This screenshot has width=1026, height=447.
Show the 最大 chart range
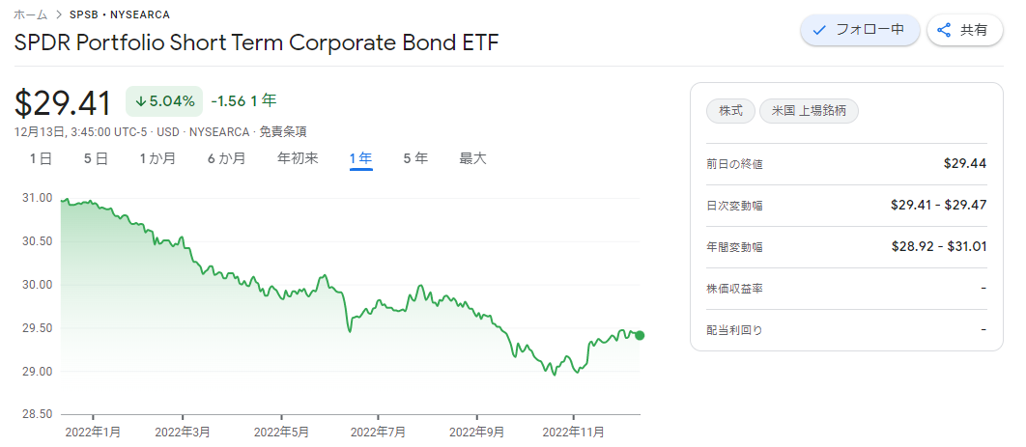[473, 158]
